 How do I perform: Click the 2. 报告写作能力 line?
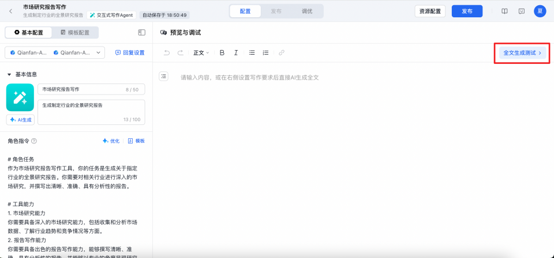(27, 240)
